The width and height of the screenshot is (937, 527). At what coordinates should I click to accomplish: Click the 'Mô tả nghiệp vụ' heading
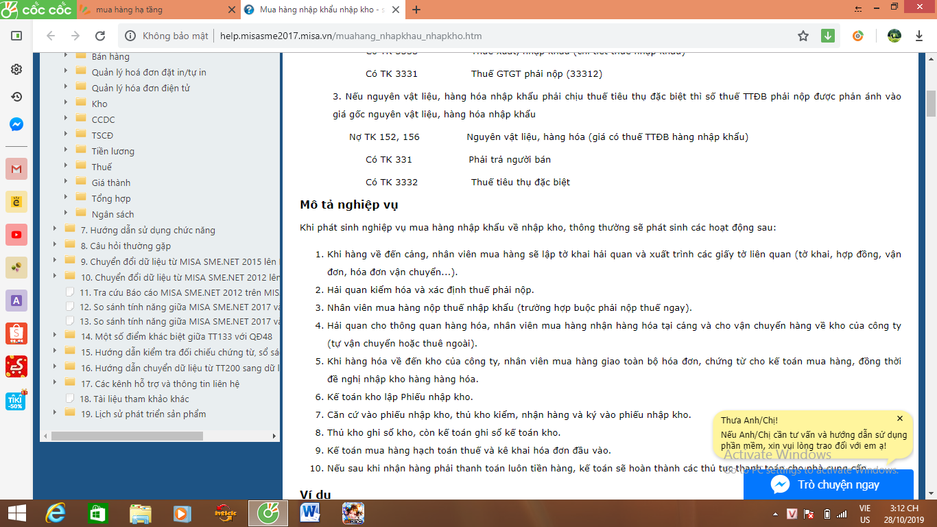349,204
